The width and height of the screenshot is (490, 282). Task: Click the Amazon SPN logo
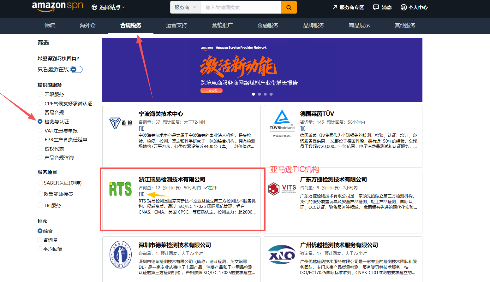57,7
